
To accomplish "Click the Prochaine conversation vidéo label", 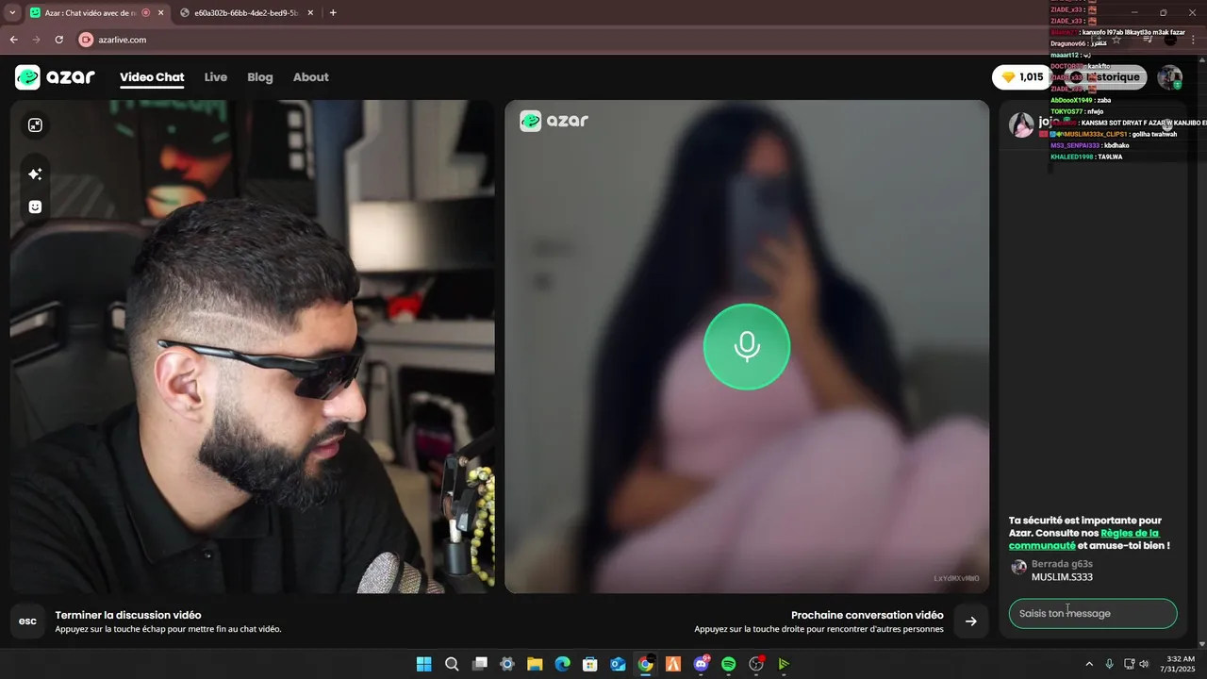I will click(x=868, y=615).
